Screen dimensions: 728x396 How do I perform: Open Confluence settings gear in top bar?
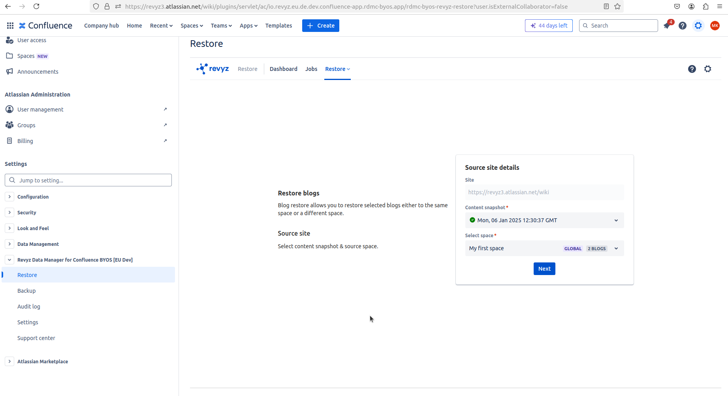point(698,26)
